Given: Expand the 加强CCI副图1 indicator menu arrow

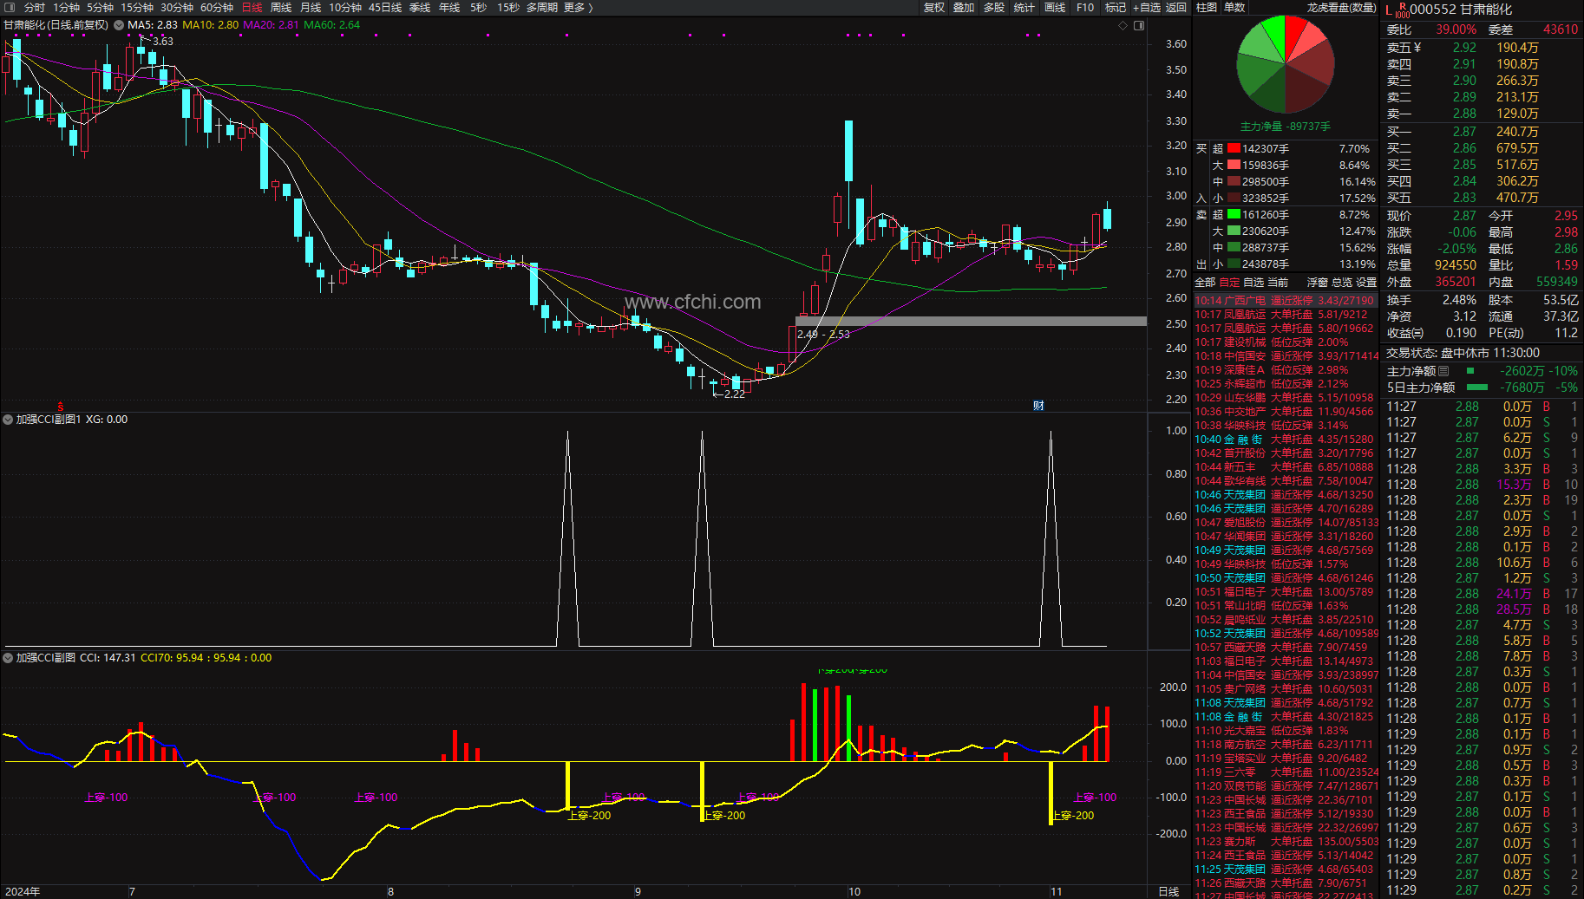Looking at the screenshot, I should tap(8, 420).
